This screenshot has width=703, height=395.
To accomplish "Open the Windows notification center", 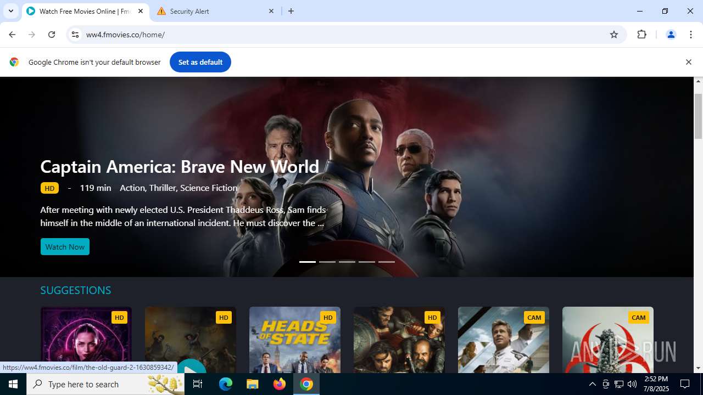I will click(685, 384).
